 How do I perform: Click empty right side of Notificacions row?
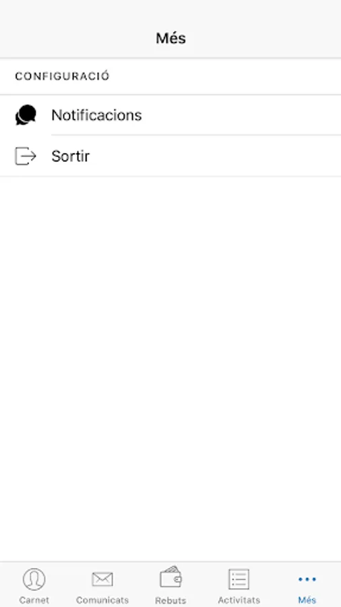coord(251,115)
